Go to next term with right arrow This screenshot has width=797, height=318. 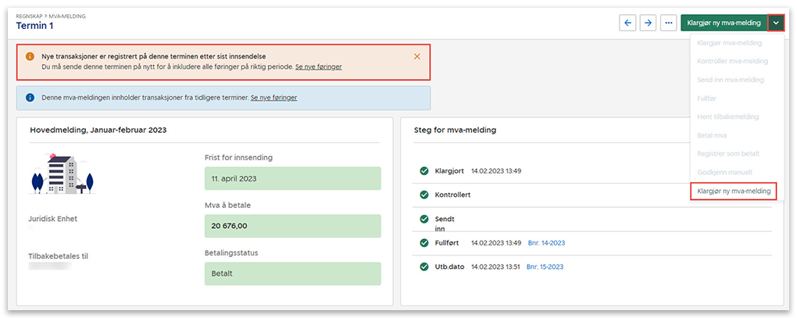click(648, 23)
